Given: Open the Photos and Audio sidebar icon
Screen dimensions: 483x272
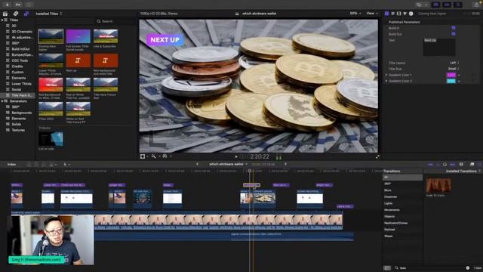Looking at the screenshot, I should click(16, 14).
